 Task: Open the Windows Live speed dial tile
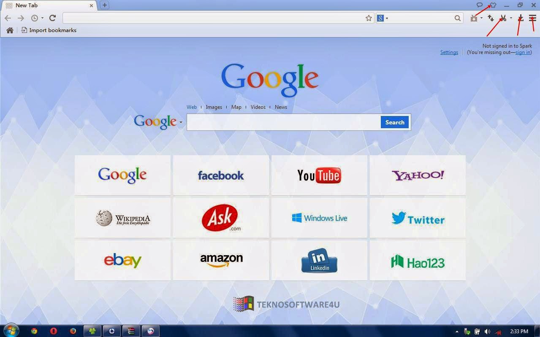click(x=319, y=218)
